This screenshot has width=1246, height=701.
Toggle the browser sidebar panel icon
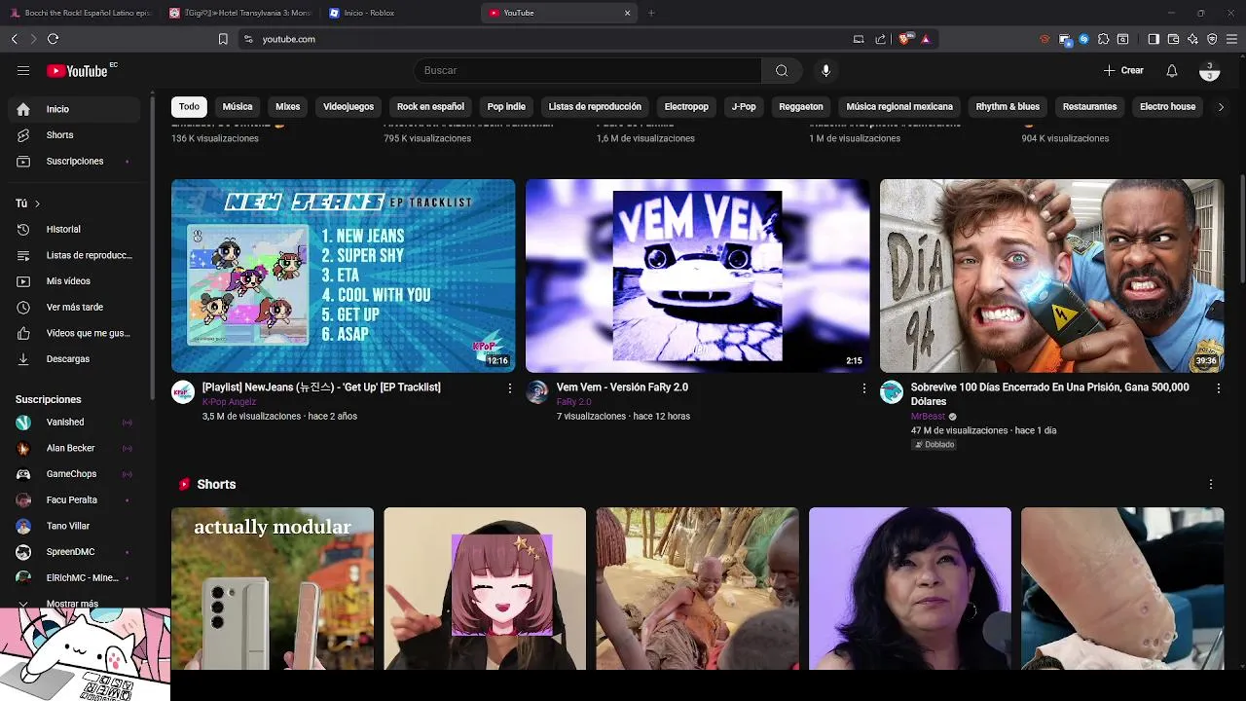pyautogui.click(x=1154, y=39)
